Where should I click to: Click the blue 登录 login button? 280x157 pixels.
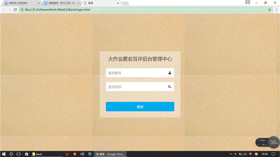(140, 107)
